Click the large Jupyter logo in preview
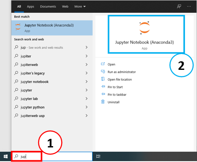The width and height of the screenshot is (197, 162). pyautogui.click(x=144, y=28)
